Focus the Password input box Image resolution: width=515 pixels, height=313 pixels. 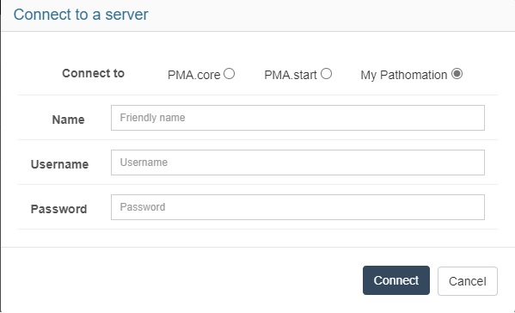point(297,207)
